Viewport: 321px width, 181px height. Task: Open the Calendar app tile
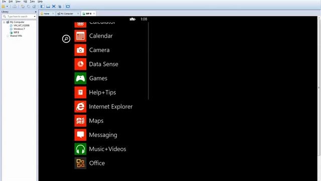point(80,36)
